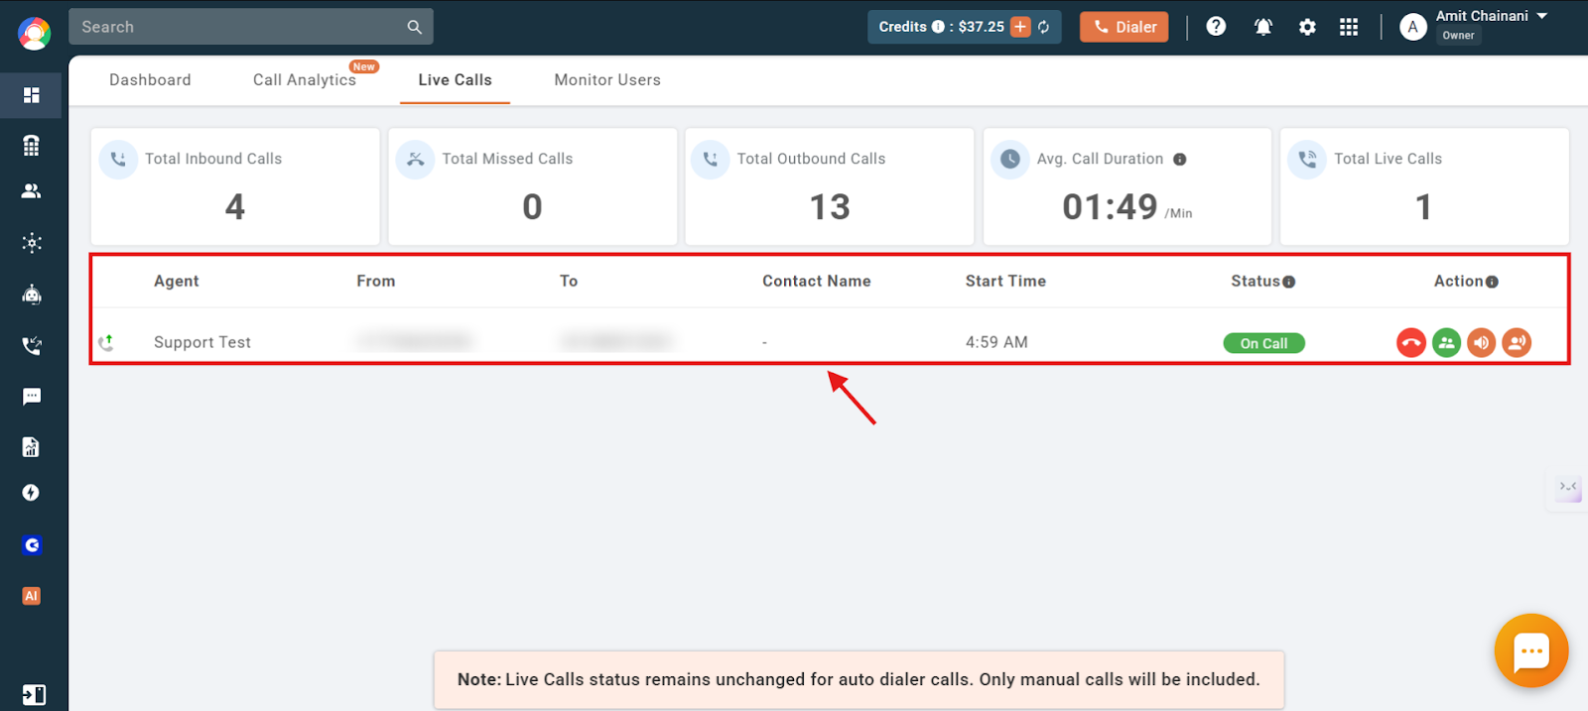Click the green barge-in group icon
Viewport: 1588px width, 711px height.
(1447, 343)
